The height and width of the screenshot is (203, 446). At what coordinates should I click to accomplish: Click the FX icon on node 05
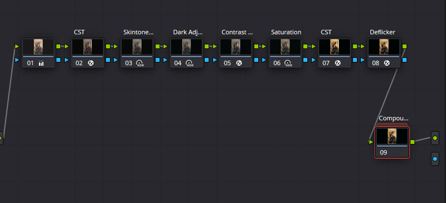(x=239, y=63)
